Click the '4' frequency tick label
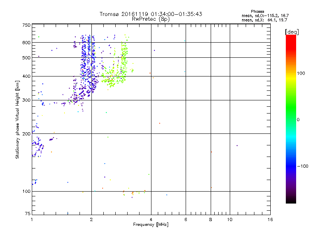 click(x=151, y=219)
